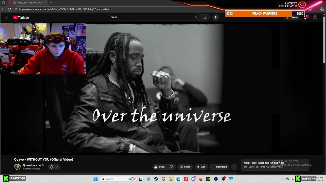
Task: Open more actions three-dot menu
Action: [x=234, y=167]
